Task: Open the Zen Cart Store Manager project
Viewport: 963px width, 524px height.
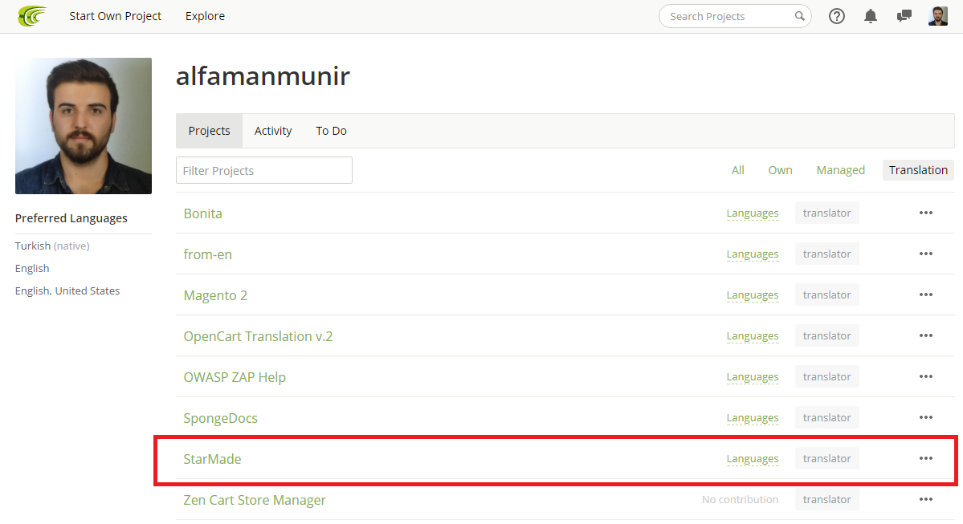Action: [255, 500]
